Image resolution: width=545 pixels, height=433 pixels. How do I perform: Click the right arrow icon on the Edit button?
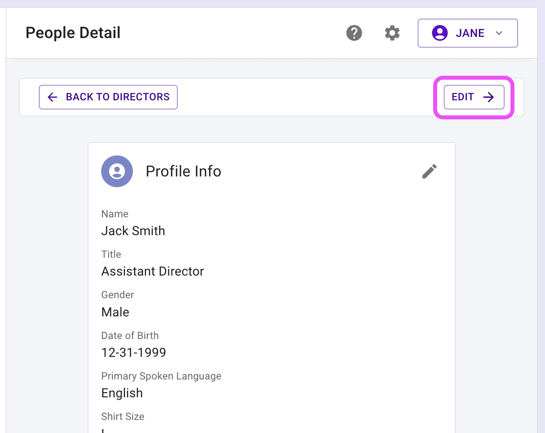pyautogui.click(x=489, y=97)
